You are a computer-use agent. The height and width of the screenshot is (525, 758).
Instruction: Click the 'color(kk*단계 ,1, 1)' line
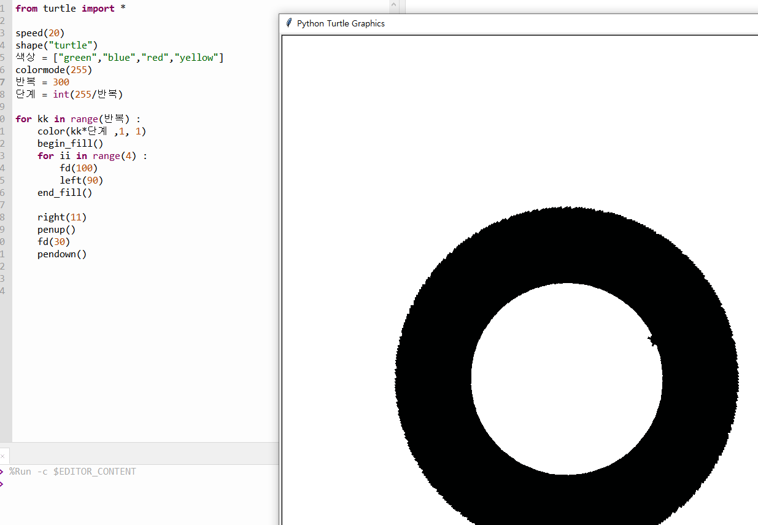coord(91,131)
